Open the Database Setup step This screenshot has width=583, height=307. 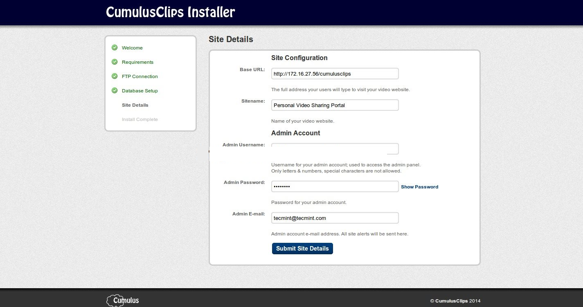tap(140, 91)
